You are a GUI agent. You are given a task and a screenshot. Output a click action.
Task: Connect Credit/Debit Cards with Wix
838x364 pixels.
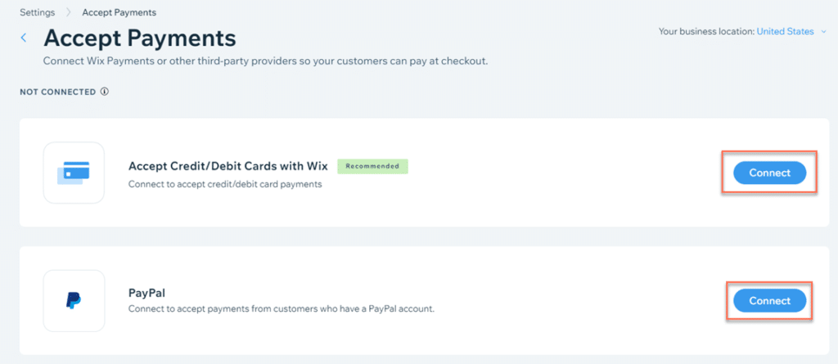[769, 173]
